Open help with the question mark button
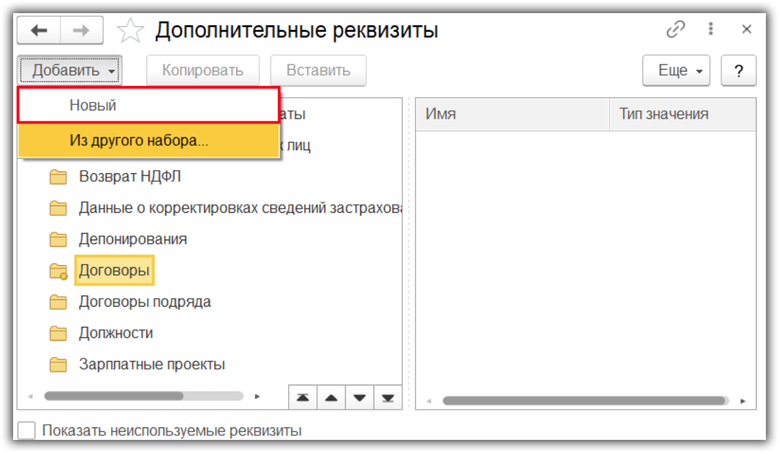779x453 pixels. coord(738,71)
